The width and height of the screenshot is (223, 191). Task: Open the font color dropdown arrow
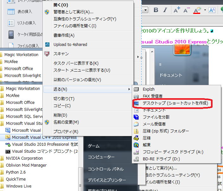(x=205, y=10)
